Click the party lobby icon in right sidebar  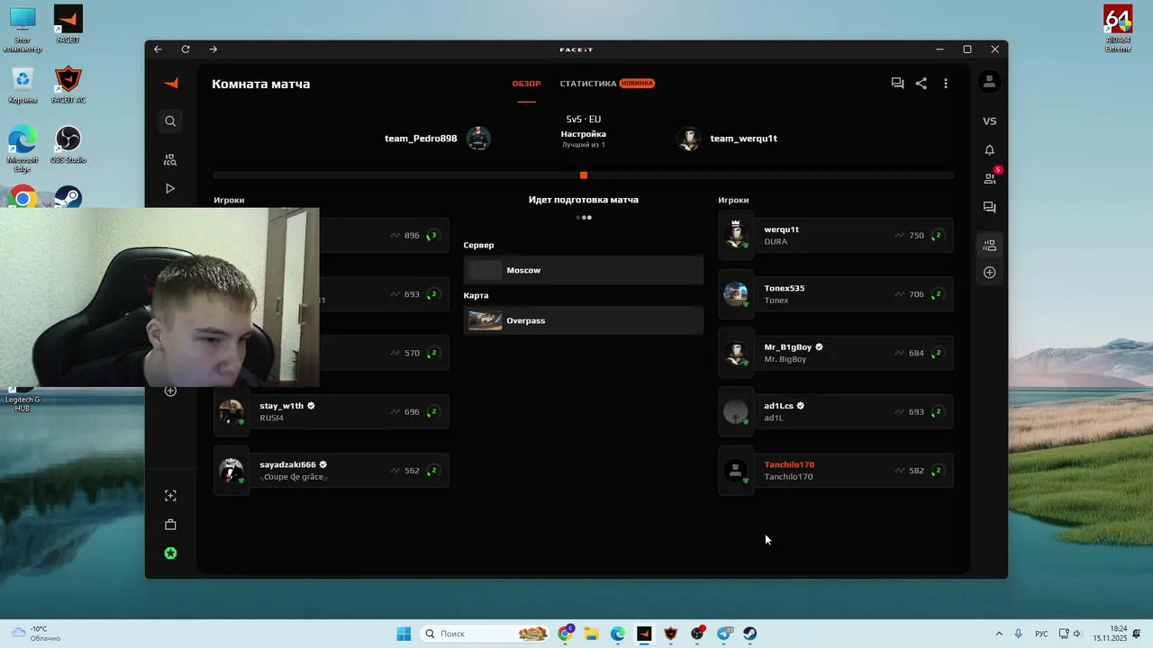tap(989, 245)
